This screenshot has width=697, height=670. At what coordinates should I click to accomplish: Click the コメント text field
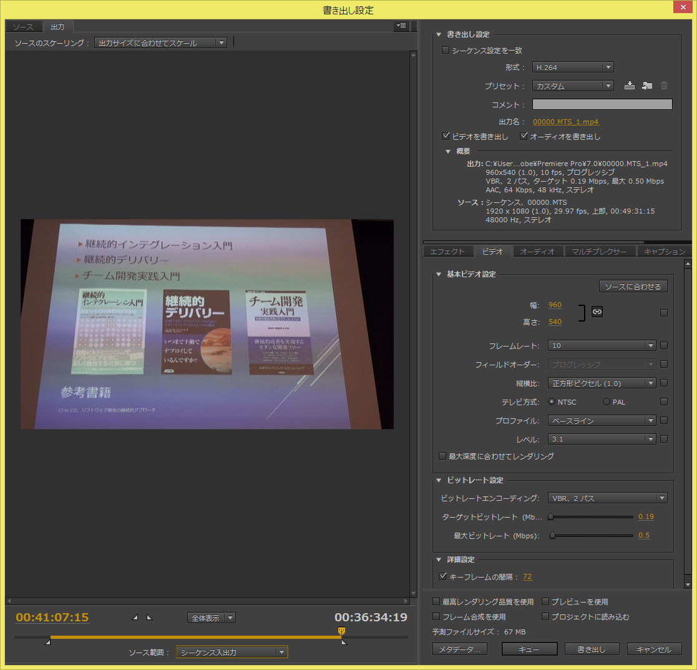(x=602, y=104)
